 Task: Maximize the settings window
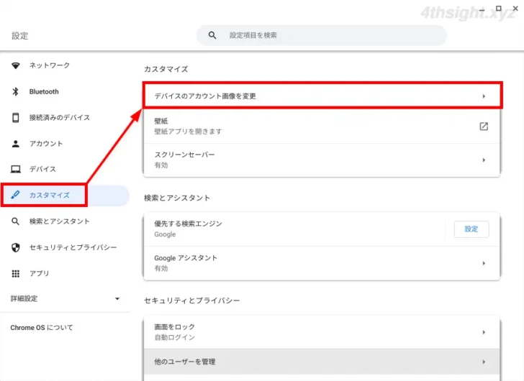point(498,9)
